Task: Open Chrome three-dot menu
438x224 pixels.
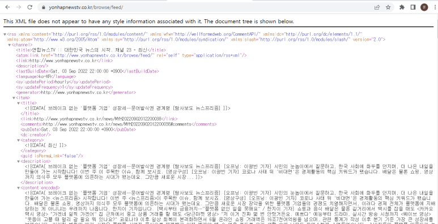Action: tap(435, 7)
